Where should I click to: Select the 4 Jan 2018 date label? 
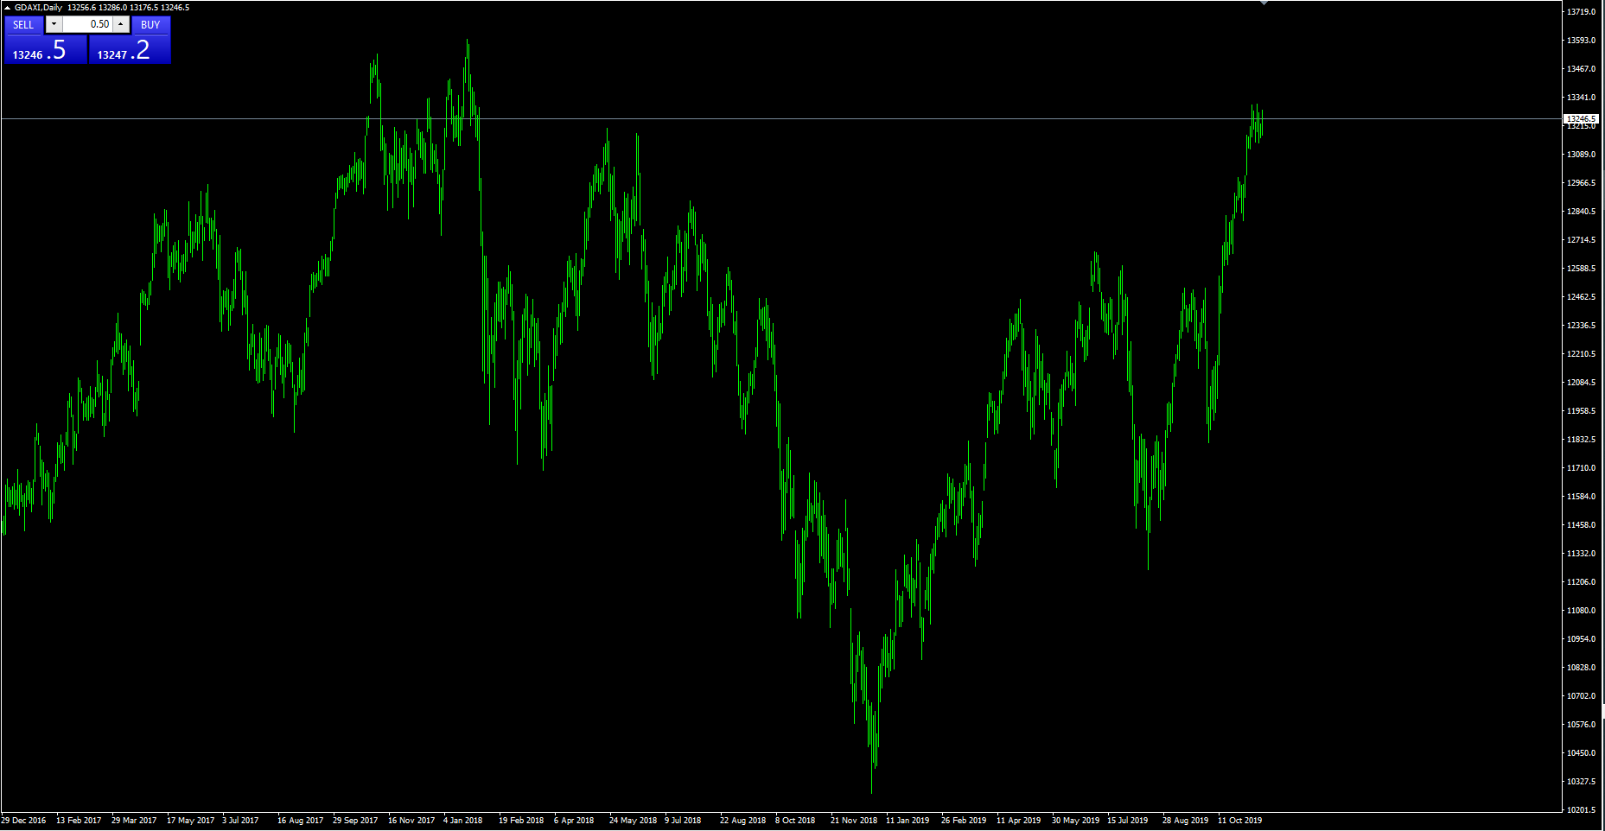[462, 821]
